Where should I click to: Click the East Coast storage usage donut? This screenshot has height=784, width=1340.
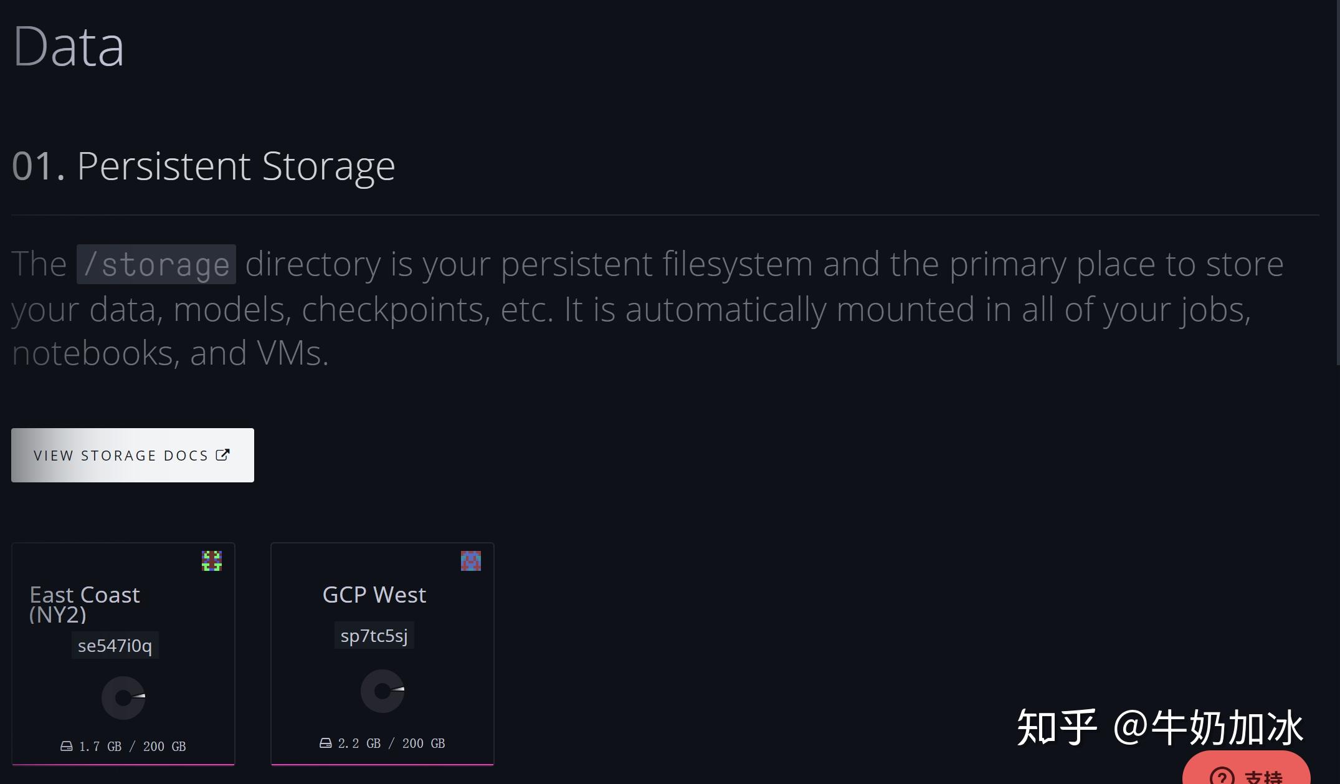click(x=125, y=697)
